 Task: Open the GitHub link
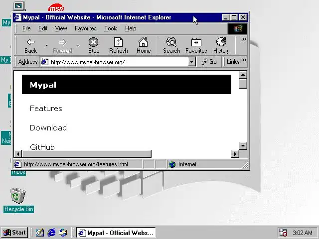(x=42, y=147)
